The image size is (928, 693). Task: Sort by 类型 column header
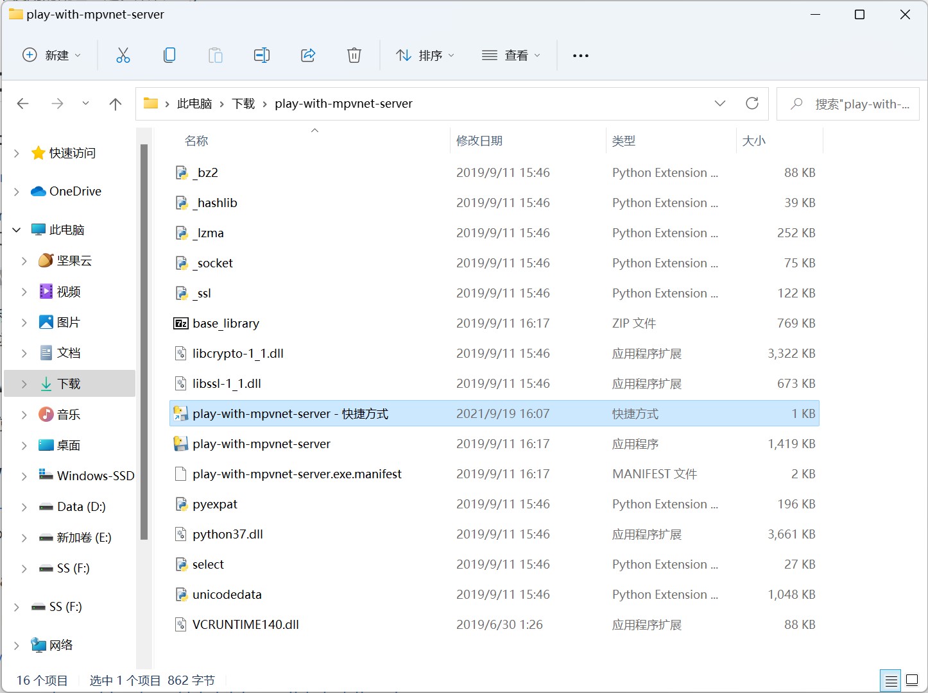pyautogui.click(x=624, y=141)
